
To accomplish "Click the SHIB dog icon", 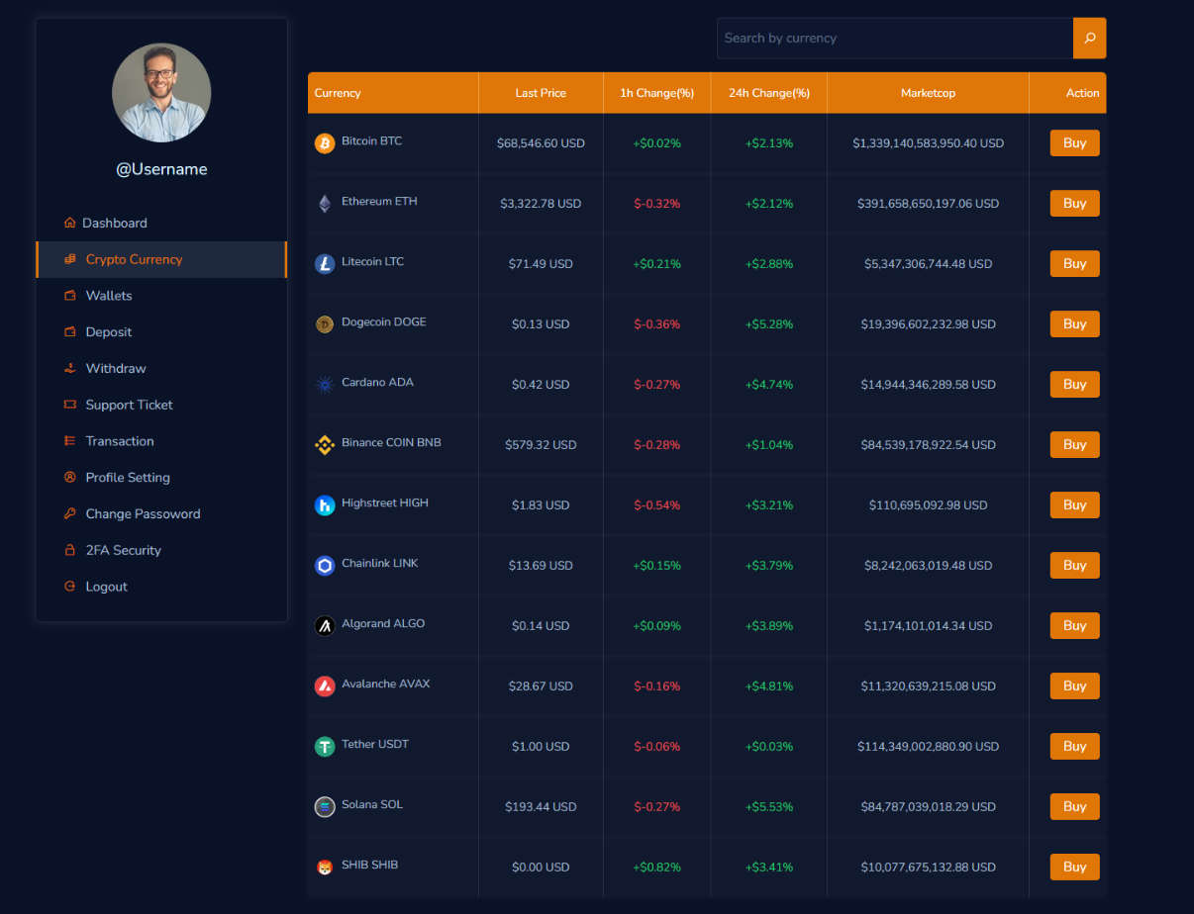I will click(x=325, y=868).
